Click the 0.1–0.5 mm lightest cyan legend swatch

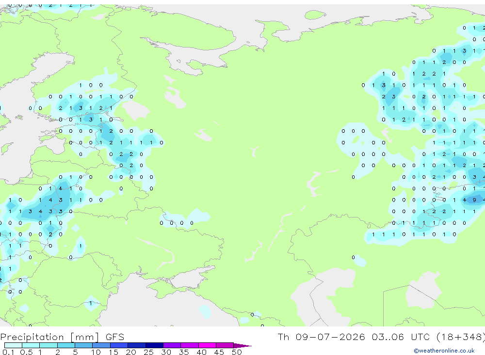[x=13, y=345]
